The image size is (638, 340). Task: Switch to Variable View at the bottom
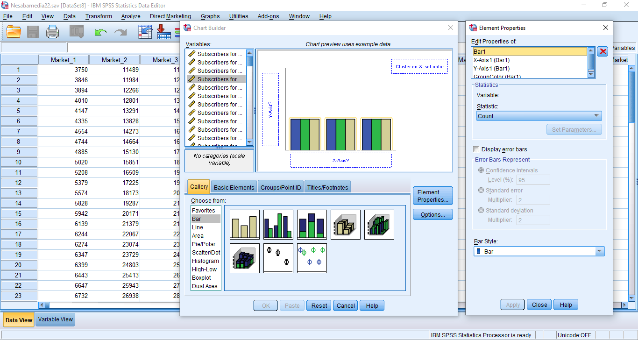coord(55,319)
